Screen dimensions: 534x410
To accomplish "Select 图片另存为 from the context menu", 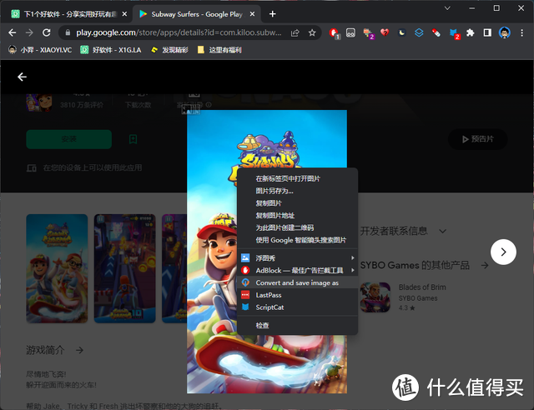I will tap(275, 191).
